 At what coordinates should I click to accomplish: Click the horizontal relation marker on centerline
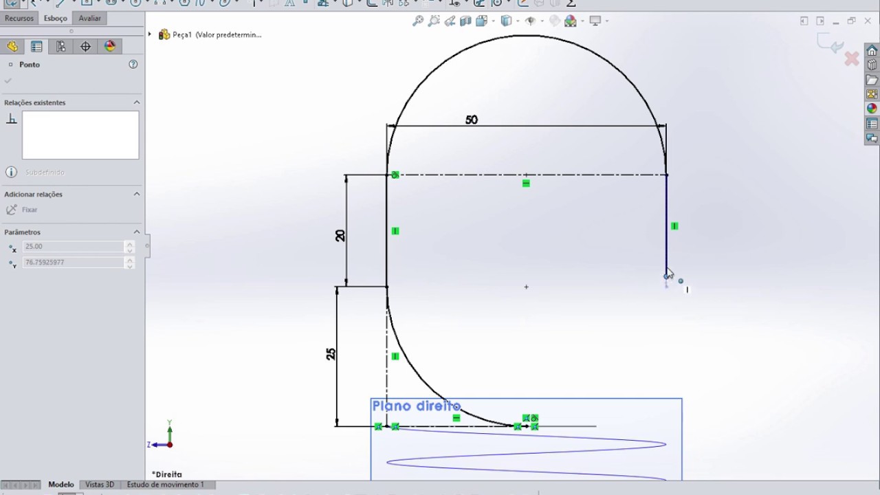click(x=526, y=184)
